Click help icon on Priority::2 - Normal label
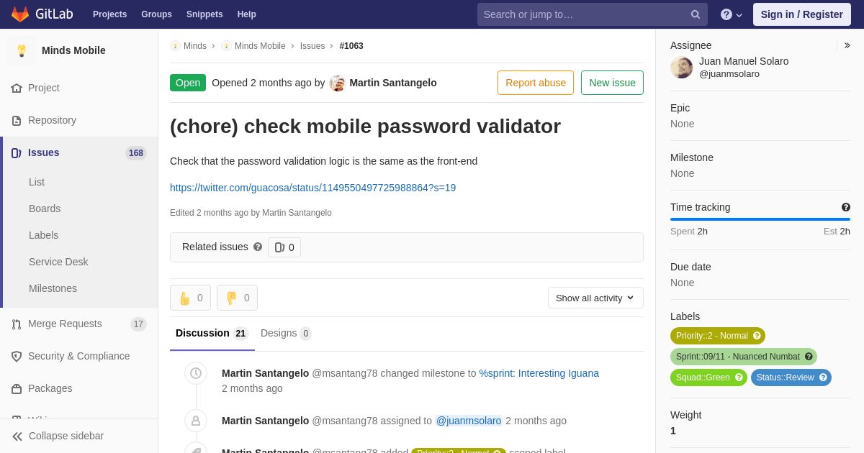The height and width of the screenshot is (453, 864). [x=757, y=336]
